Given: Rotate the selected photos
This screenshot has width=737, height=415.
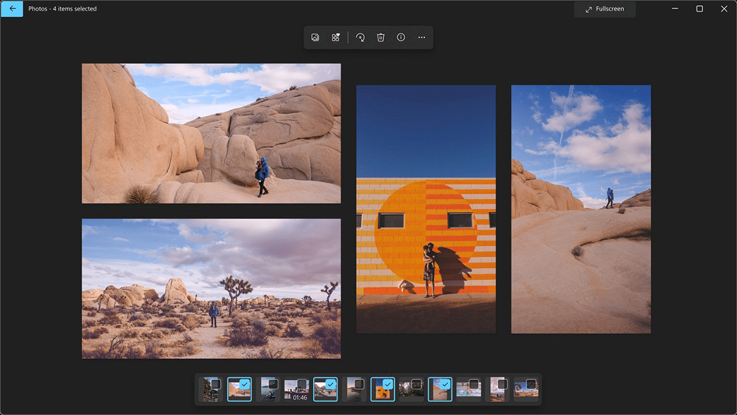Looking at the screenshot, I should coord(361,38).
